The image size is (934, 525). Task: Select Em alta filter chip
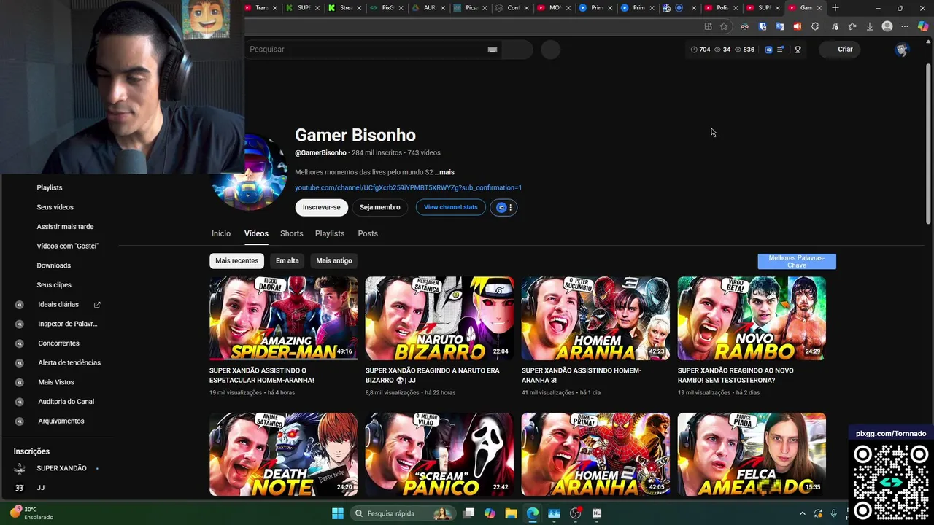point(287,260)
